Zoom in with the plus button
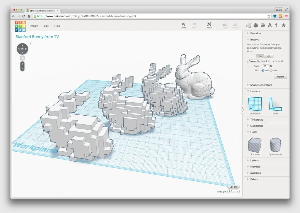The width and height of the screenshot is (300, 213). tap(23, 64)
